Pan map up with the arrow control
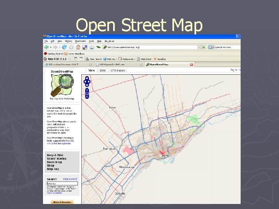Viewport: 279px width, 209px height. coord(87,78)
